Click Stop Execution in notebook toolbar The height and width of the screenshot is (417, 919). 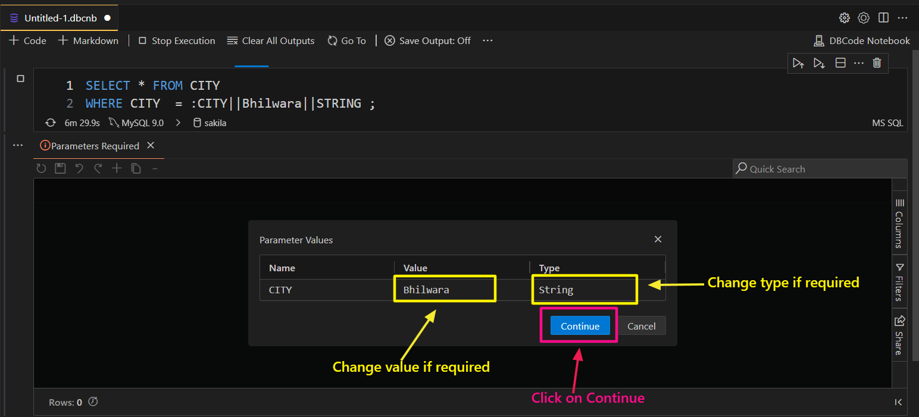177,40
